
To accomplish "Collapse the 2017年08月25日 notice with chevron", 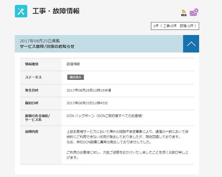I will tap(191, 44).
